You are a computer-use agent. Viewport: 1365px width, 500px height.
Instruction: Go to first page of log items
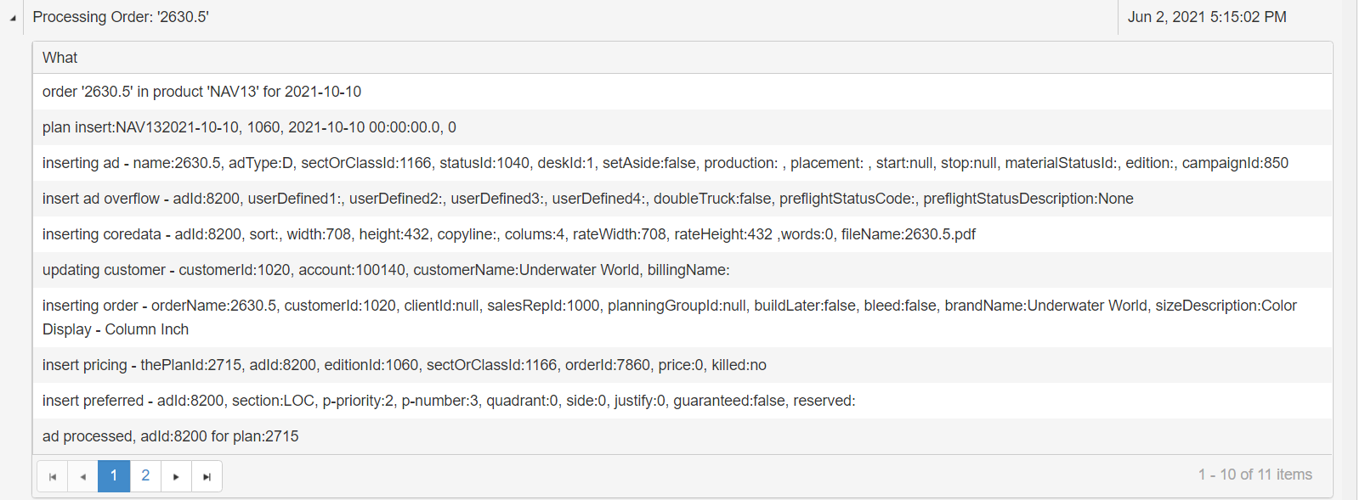coord(53,476)
